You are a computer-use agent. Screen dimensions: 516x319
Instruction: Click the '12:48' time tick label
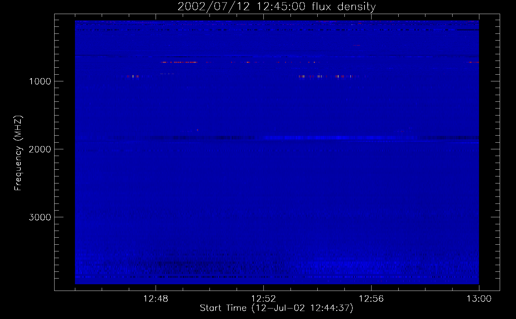[156, 299]
